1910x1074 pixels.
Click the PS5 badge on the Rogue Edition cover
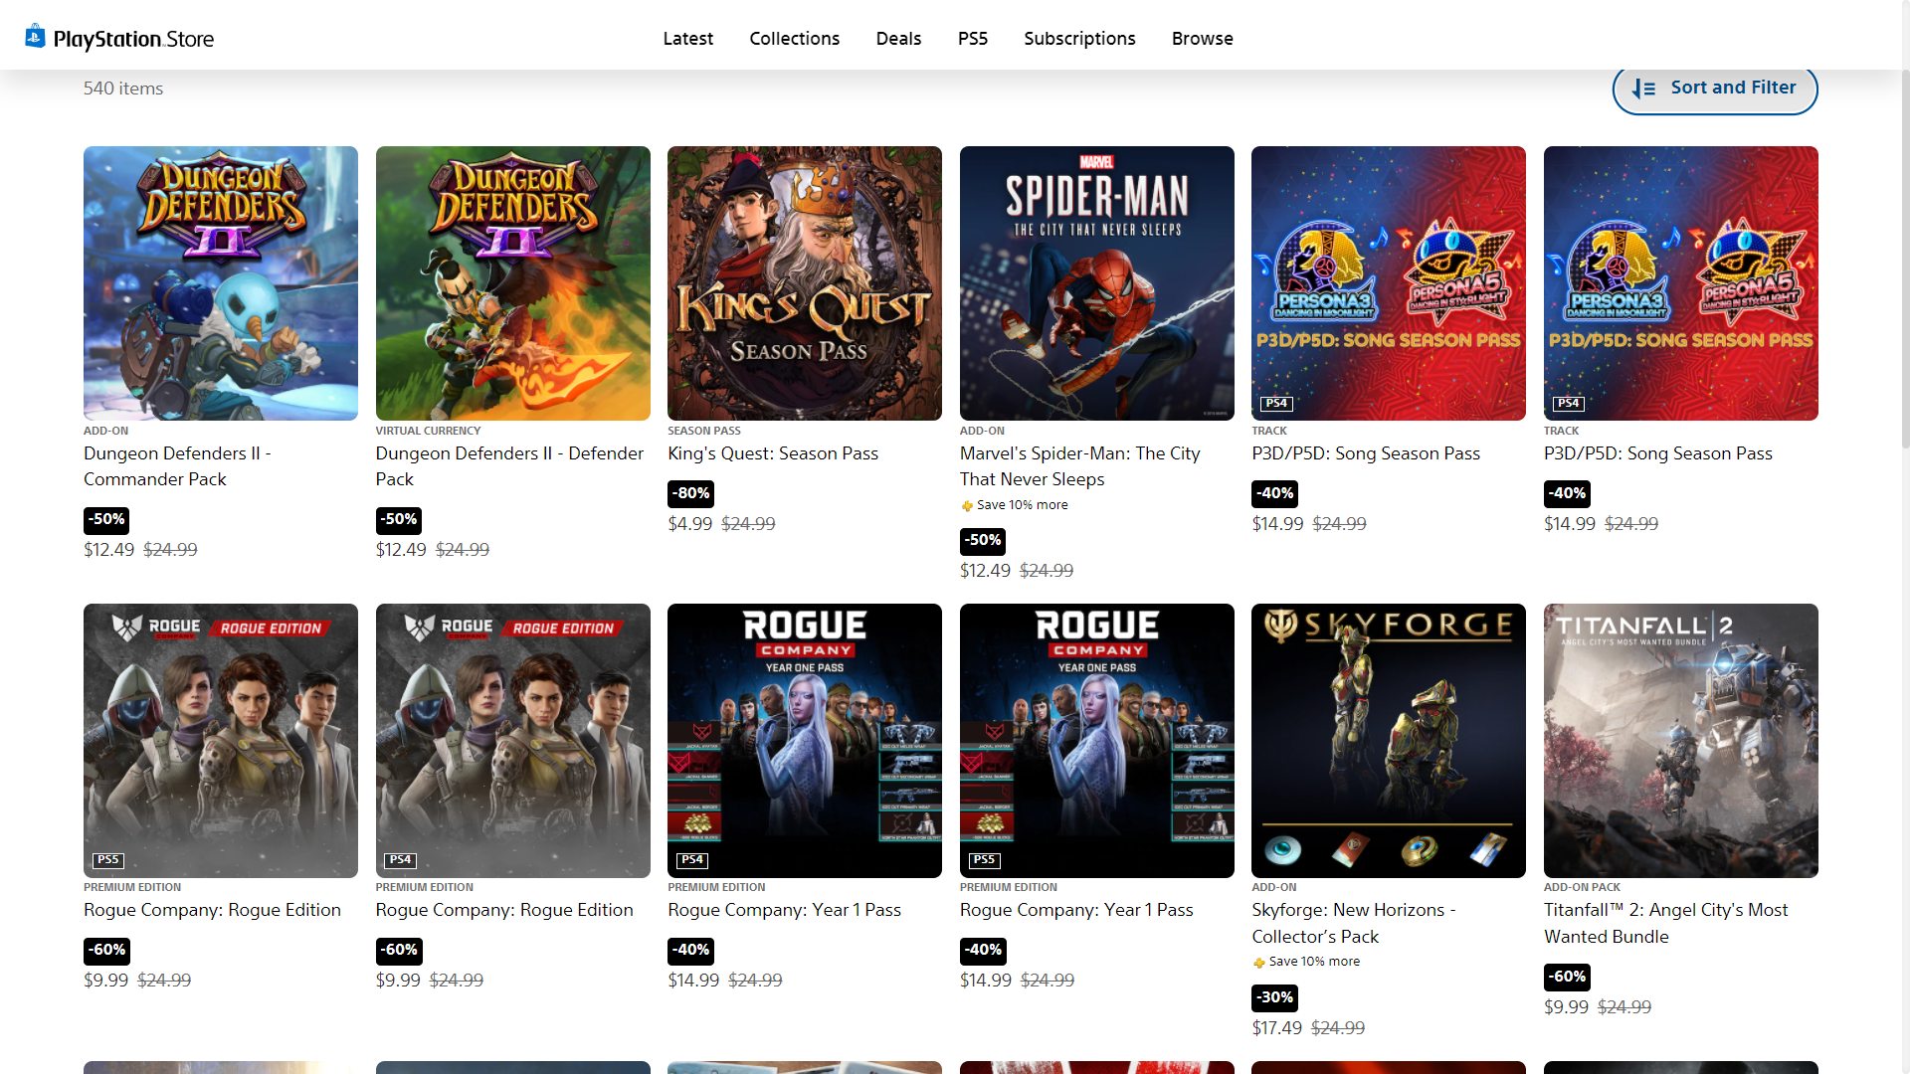point(107,860)
